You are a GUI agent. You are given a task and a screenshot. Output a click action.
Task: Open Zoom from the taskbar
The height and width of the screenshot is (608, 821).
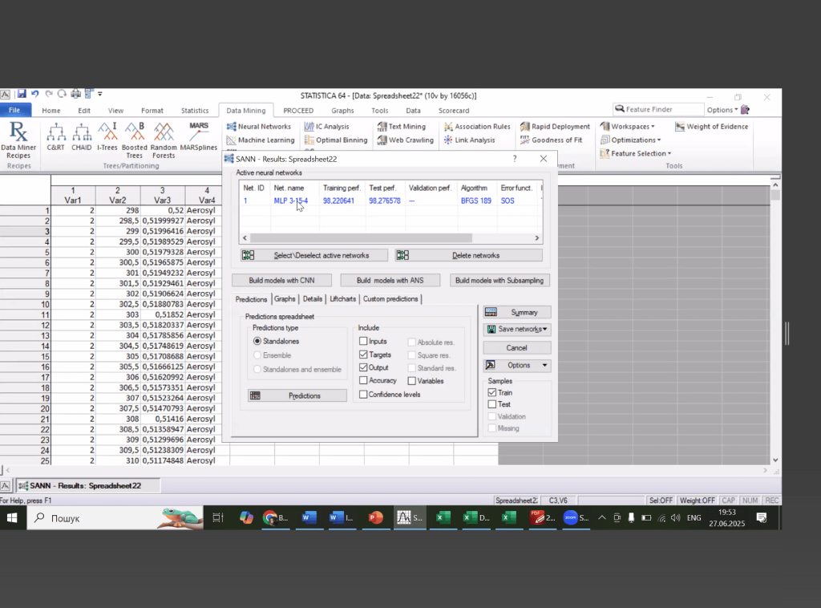pos(576,518)
